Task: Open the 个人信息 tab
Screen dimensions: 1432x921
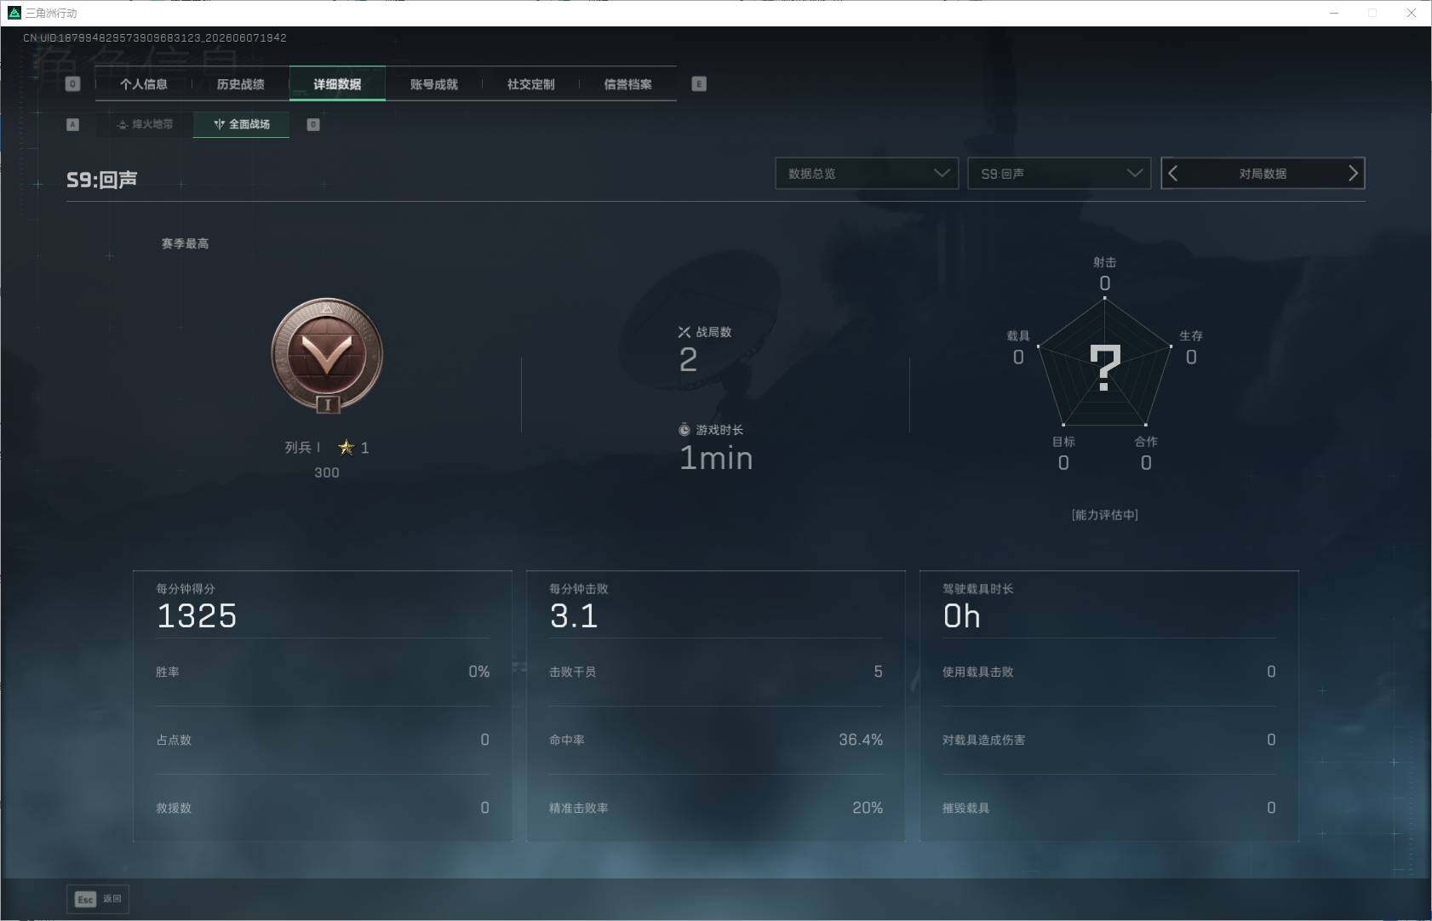Action: [144, 84]
